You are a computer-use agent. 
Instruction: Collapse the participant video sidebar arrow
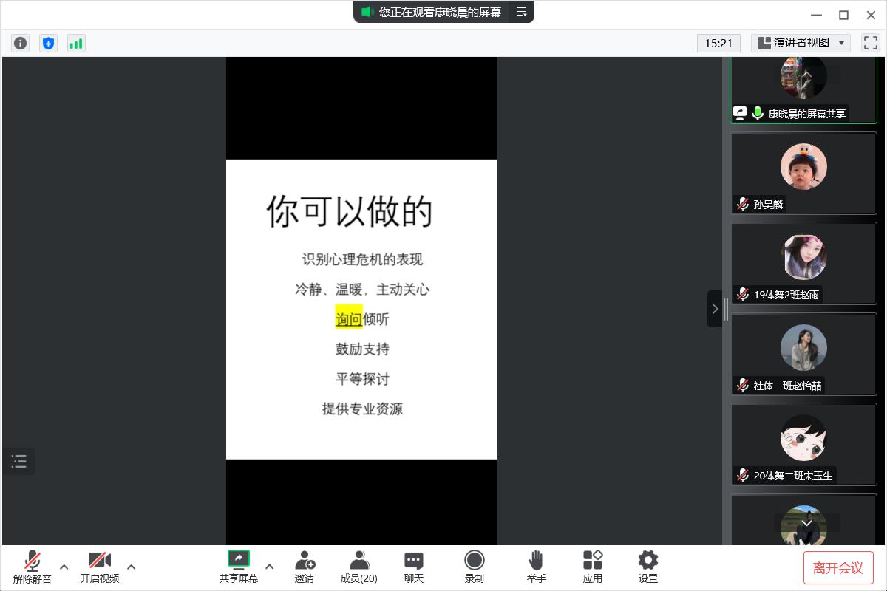click(x=714, y=309)
